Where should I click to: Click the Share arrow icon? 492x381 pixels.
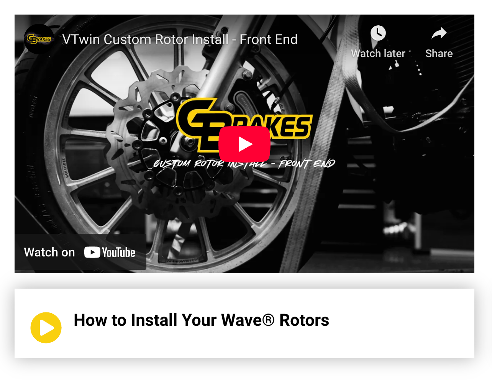point(439,33)
